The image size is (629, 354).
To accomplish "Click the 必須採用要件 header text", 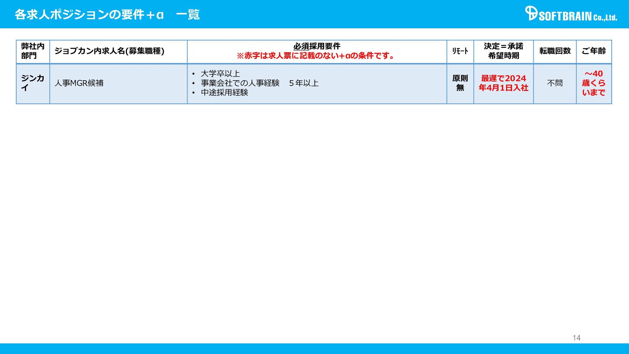I will (x=317, y=46).
